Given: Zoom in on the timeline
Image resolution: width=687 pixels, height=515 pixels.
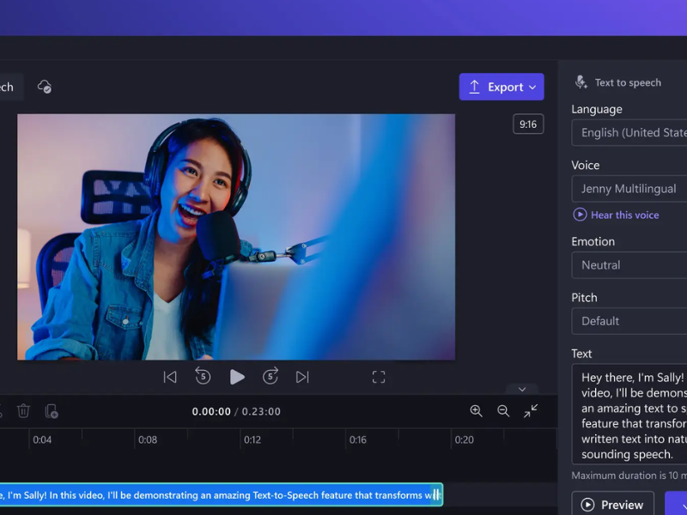Looking at the screenshot, I should click(477, 411).
